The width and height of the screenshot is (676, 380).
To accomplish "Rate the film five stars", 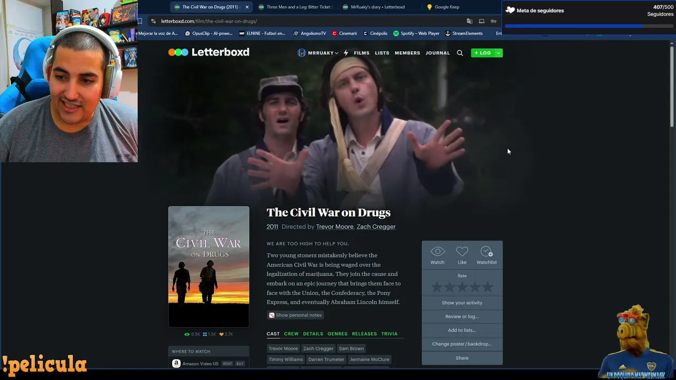I will 487,287.
